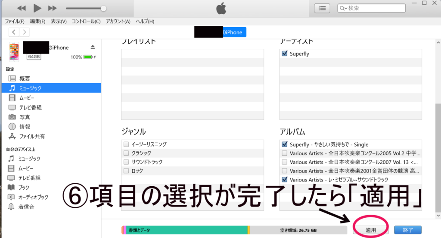Click the 終了 done button

pos(408,230)
